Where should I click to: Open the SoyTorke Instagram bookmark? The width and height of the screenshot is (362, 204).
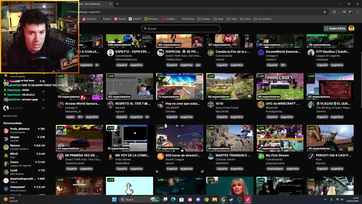click(89, 19)
